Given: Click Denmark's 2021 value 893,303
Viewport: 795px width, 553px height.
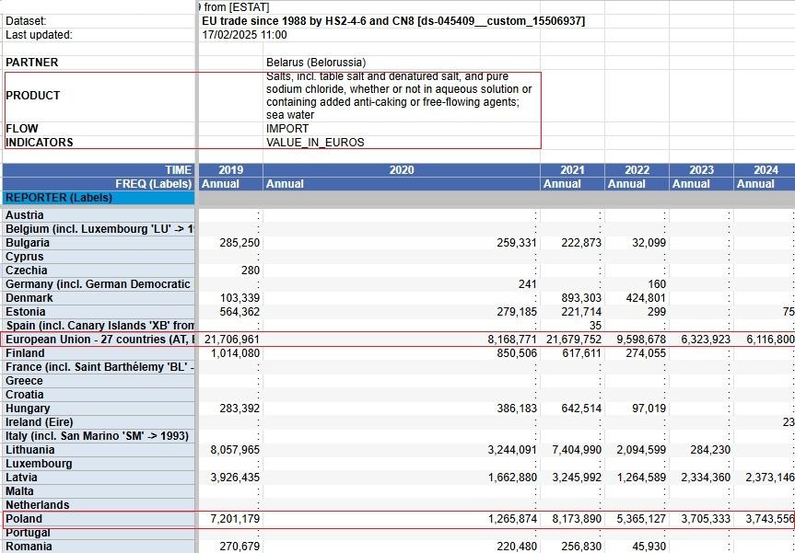Looking at the screenshot, I should click(x=572, y=298).
